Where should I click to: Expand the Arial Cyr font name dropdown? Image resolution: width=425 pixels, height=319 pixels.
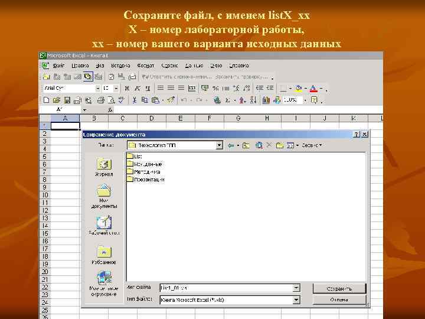pyautogui.click(x=98, y=89)
